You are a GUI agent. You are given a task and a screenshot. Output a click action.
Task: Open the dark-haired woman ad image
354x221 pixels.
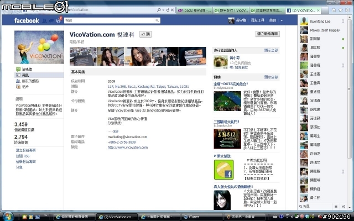coord(222,200)
